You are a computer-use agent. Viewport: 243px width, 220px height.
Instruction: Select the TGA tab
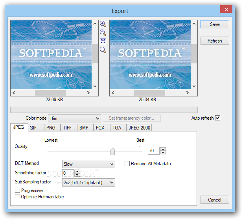[x=118, y=128]
